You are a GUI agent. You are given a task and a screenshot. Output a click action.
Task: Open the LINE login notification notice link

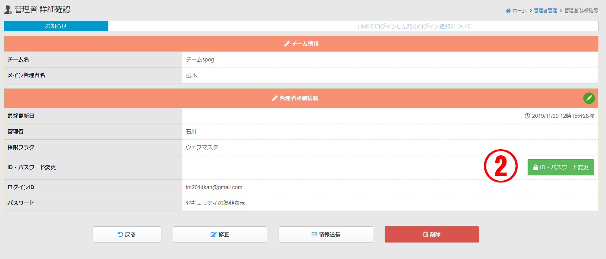(x=414, y=26)
